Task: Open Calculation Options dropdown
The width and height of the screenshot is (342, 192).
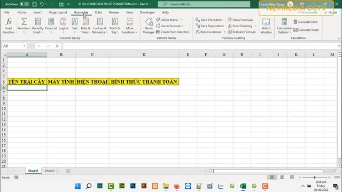Action: (x=284, y=26)
